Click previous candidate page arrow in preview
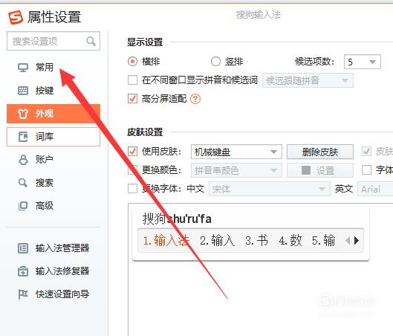The image size is (393, 336). click(348, 241)
